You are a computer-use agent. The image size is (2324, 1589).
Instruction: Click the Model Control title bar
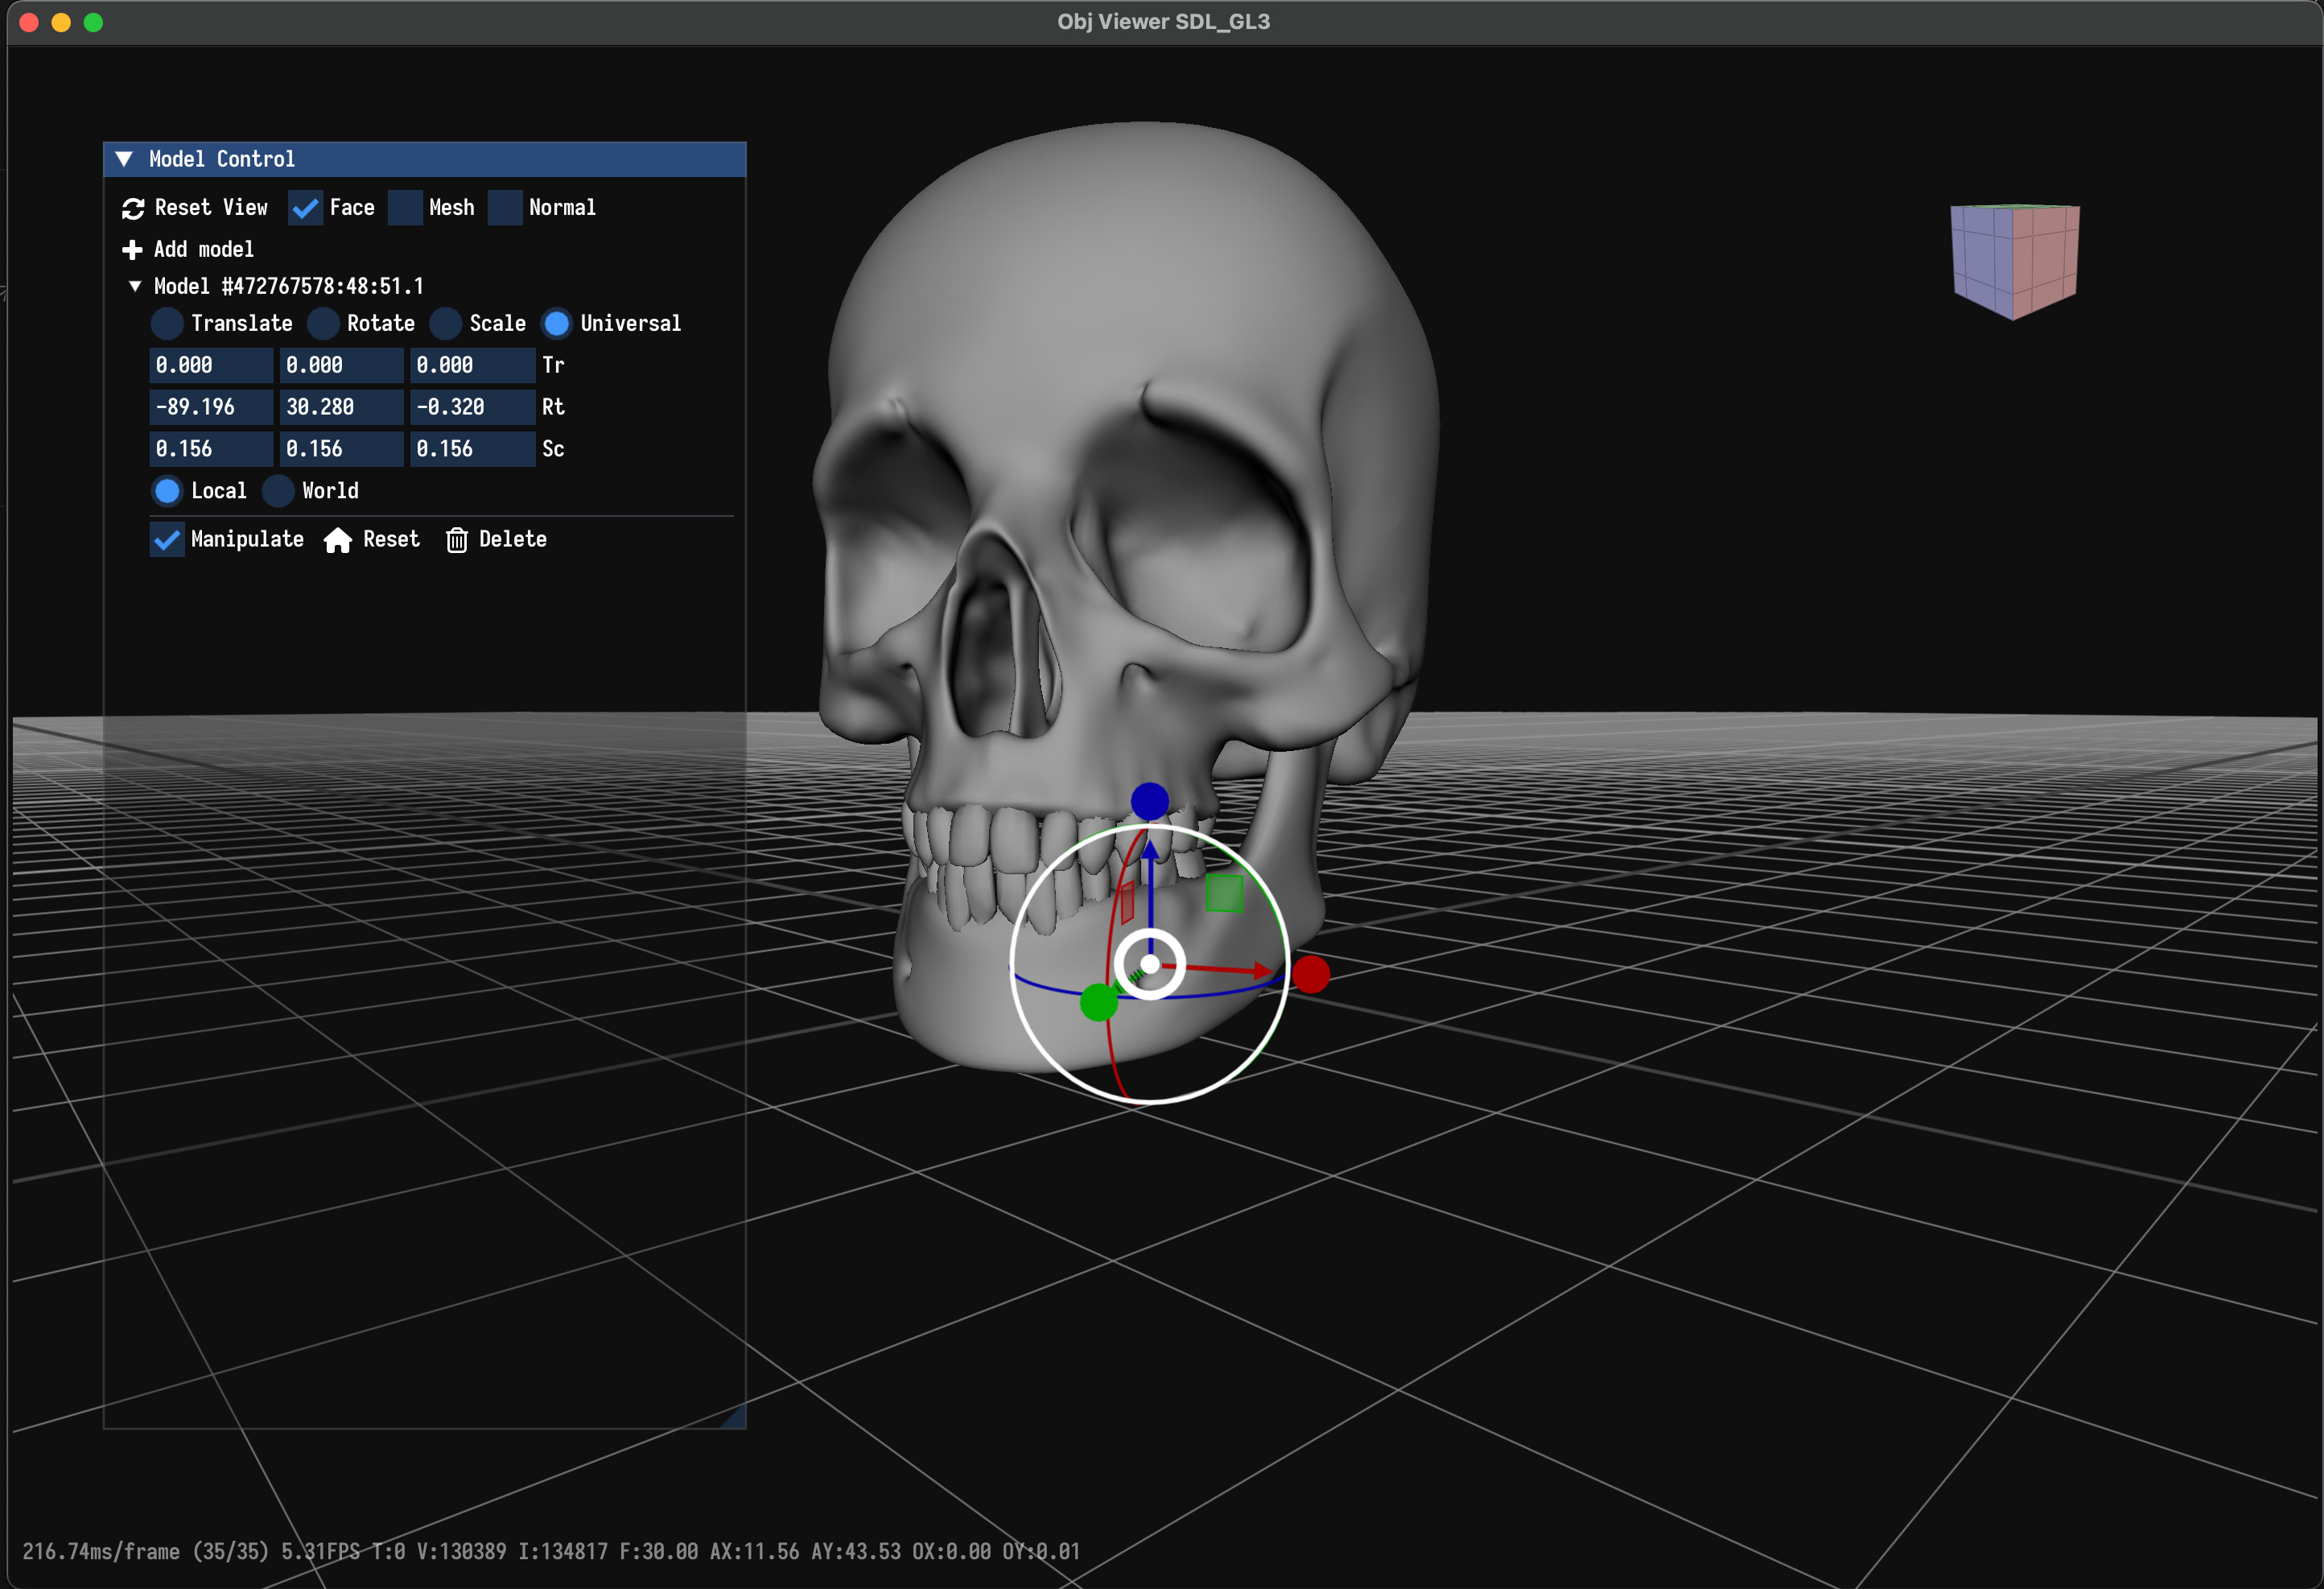click(x=425, y=159)
